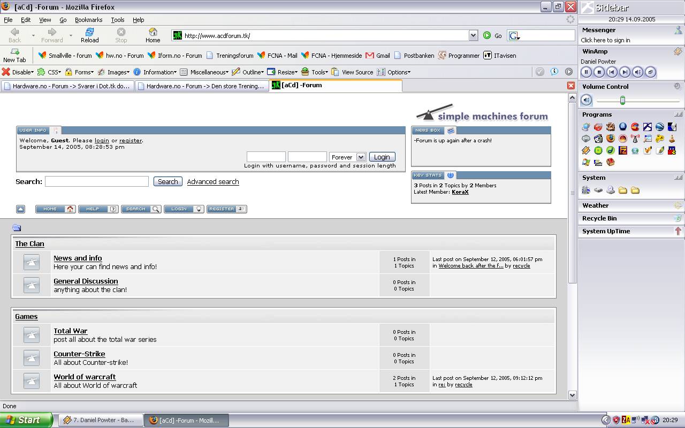Open Smallville - forum bookmark

click(x=65, y=56)
